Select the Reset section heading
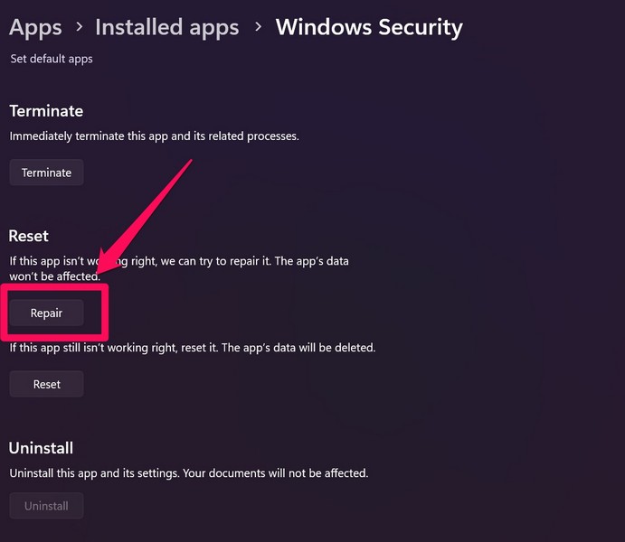Viewport: 625px width, 542px height. [x=29, y=236]
